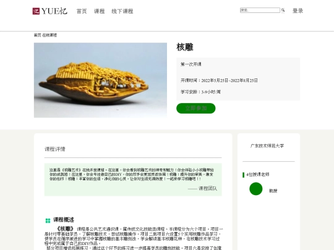Image resolution: width=334 pixels, height=250 pixels.
Task: Click the search magnifier icon
Action: coord(283,10)
